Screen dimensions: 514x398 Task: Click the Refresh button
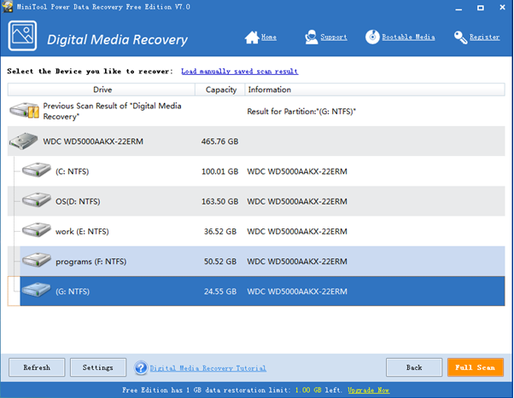tap(37, 367)
